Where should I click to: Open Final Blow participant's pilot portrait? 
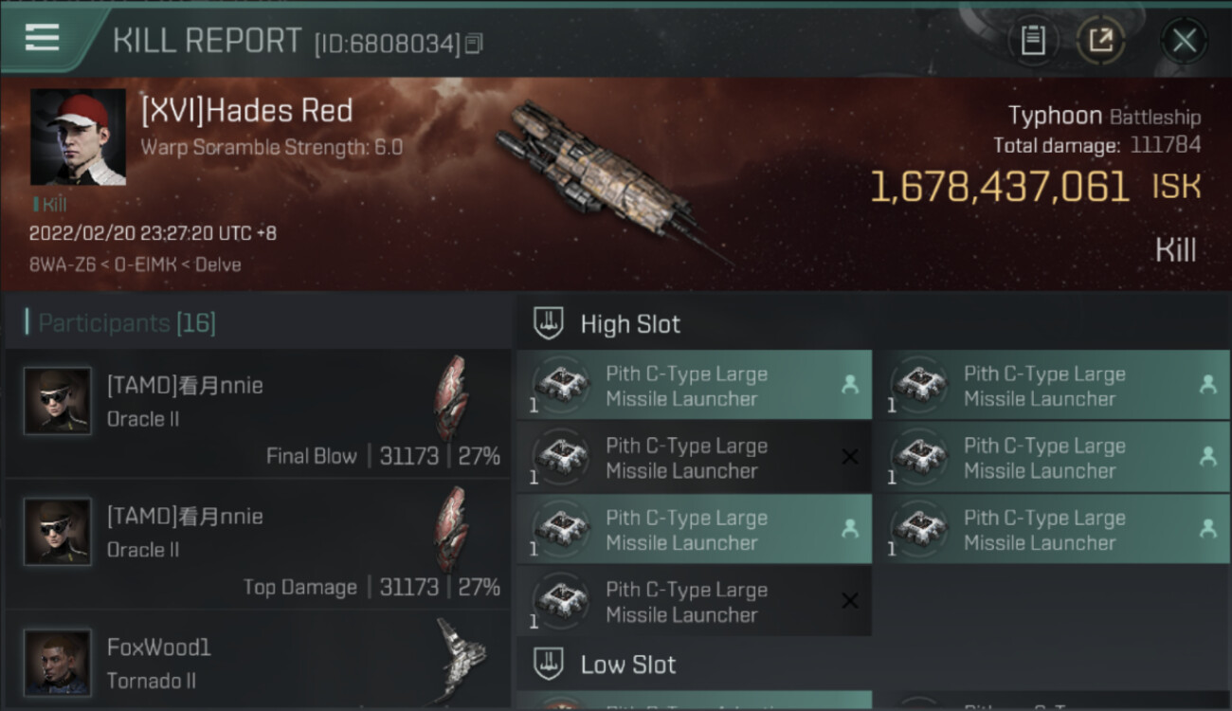(58, 401)
